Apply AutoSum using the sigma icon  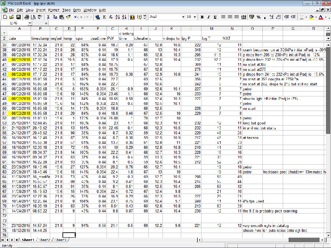pos(104,17)
